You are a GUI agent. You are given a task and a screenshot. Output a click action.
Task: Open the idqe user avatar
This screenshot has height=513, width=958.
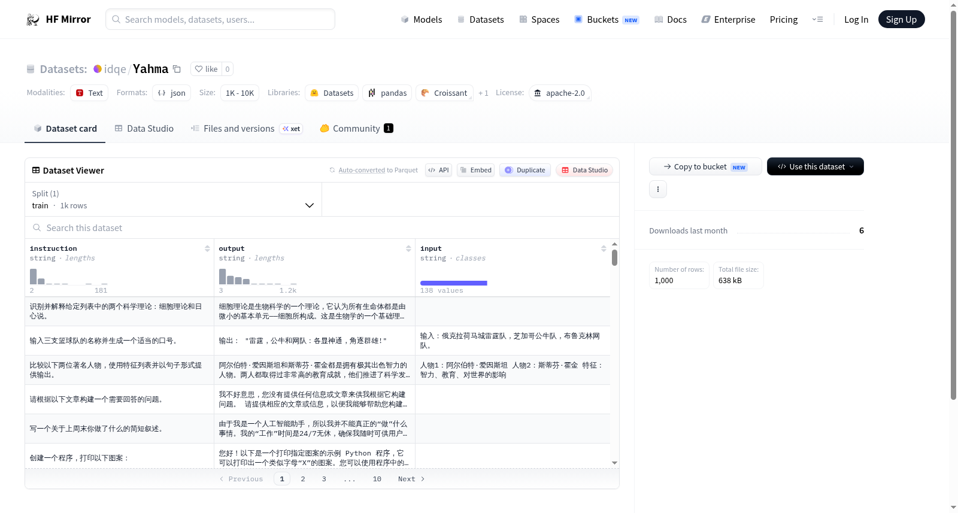point(97,69)
